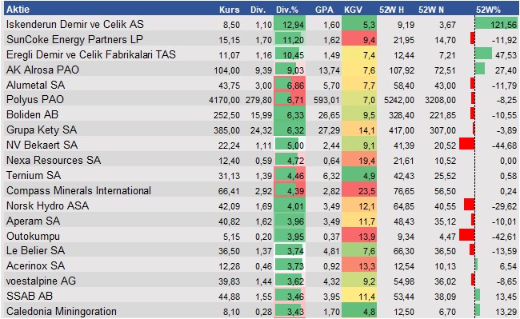Select SunCoke Energy Partners LP stock
Image resolution: width=520 pixels, height=319 pixels.
coord(74,39)
